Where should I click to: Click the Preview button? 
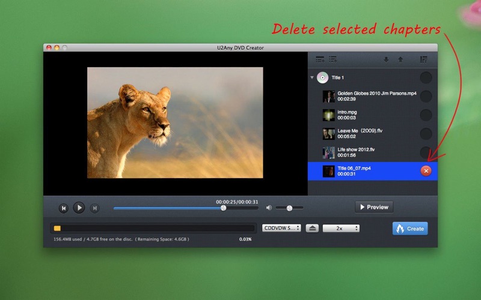pyautogui.click(x=373, y=207)
